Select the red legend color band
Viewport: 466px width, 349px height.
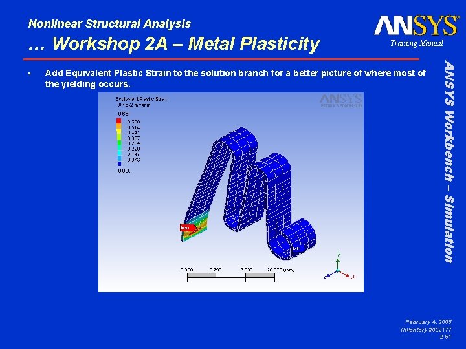(x=118, y=121)
